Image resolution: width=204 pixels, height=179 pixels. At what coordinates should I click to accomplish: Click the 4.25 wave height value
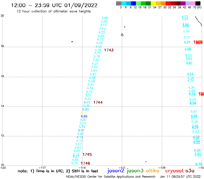click(x=102, y=32)
